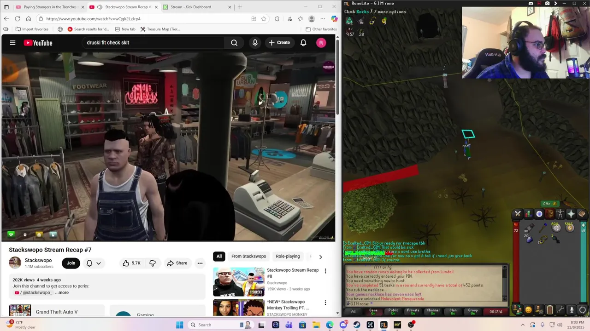Click the browser address bar URL

[93, 19]
